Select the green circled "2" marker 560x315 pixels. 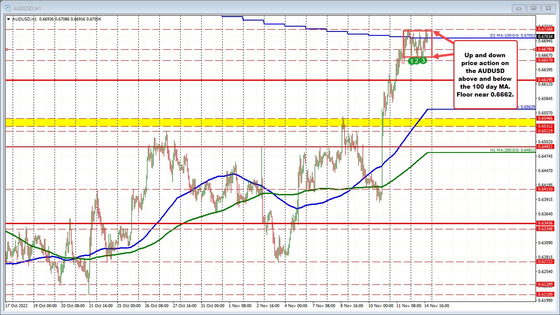[x=417, y=60]
